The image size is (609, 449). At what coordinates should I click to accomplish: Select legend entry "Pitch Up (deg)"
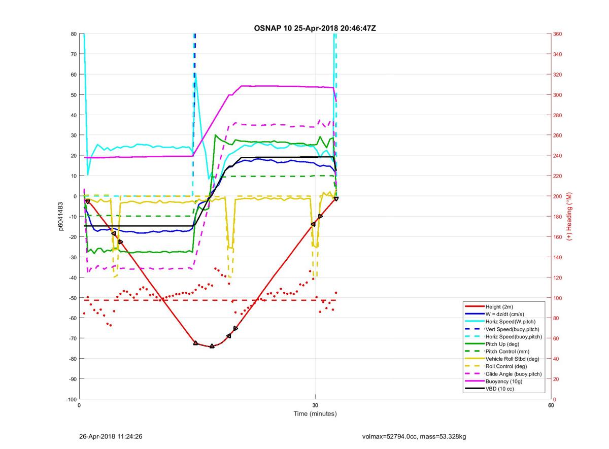click(x=502, y=344)
